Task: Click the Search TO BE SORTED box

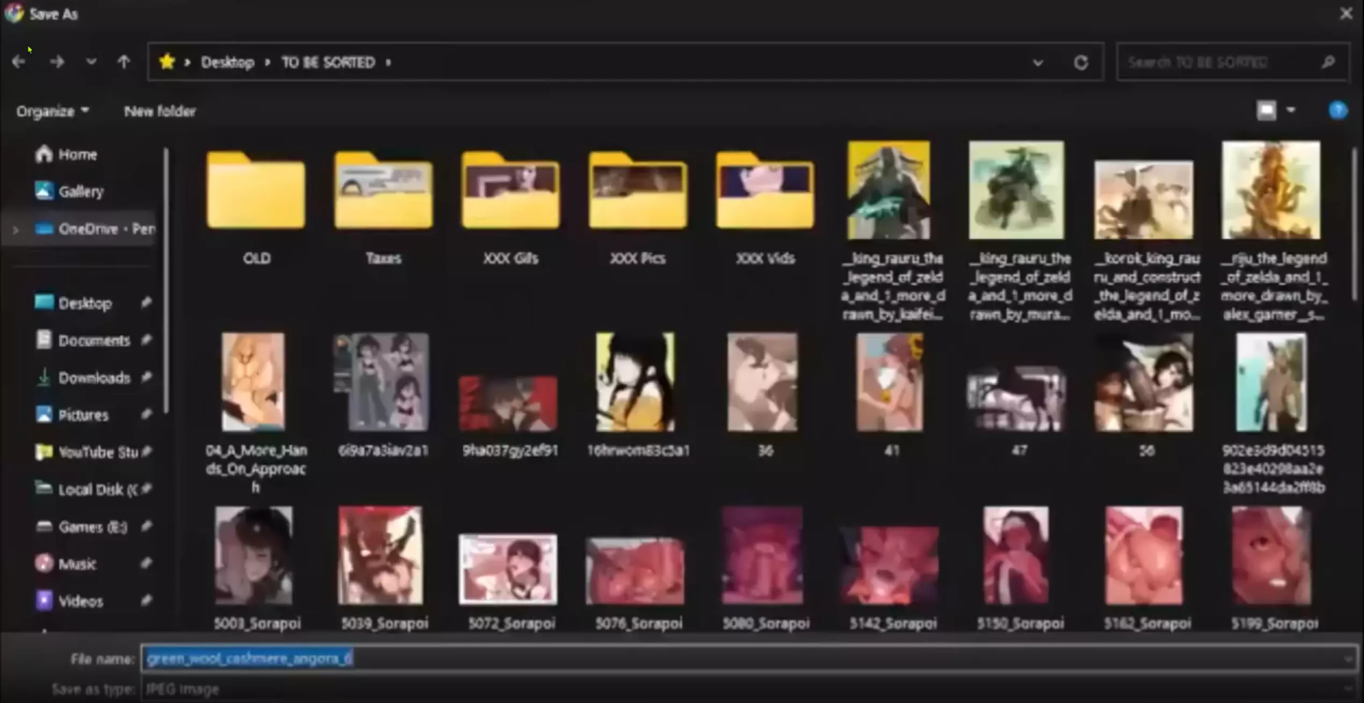Action: 1232,62
